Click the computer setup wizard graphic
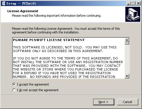Image resolution: width=142 pixels, height=109 pixels. tap(133, 14)
